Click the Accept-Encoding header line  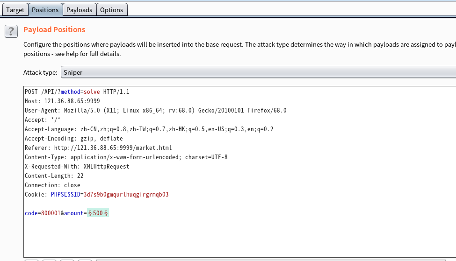(x=73, y=139)
